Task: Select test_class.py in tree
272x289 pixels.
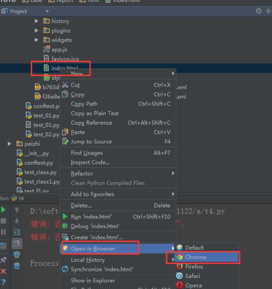Action: point(36,172)
